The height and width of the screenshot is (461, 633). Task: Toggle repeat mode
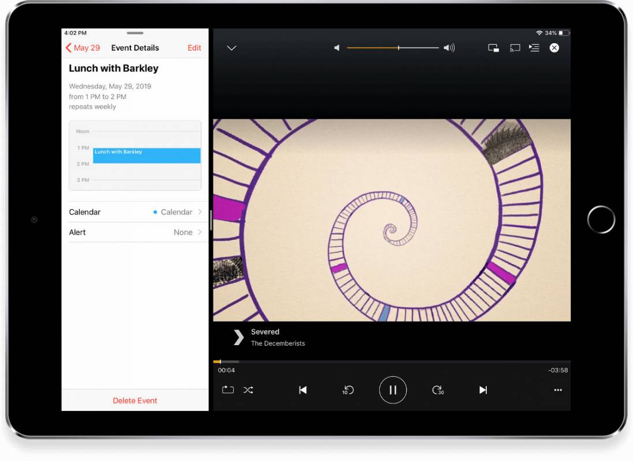(x=227, y=390)
